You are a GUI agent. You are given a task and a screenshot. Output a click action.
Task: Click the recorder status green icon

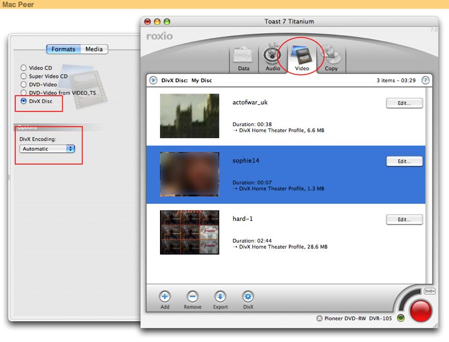coord(401,318)
